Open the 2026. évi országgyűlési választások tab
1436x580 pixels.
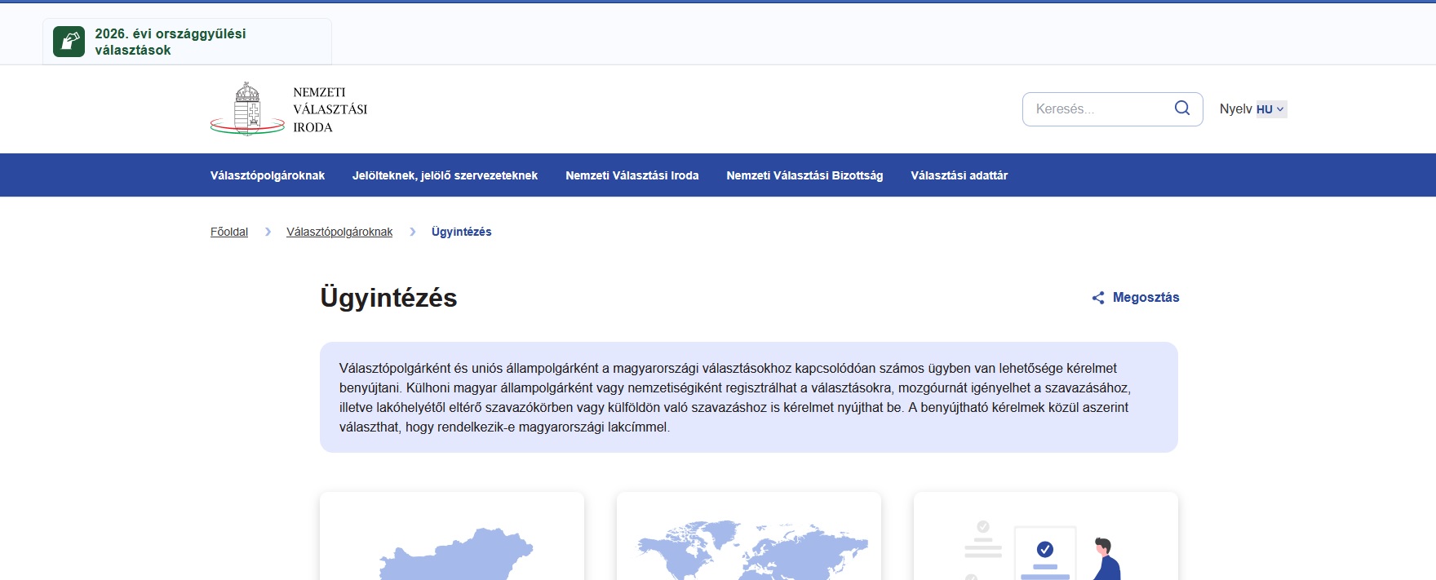[170, 42]
